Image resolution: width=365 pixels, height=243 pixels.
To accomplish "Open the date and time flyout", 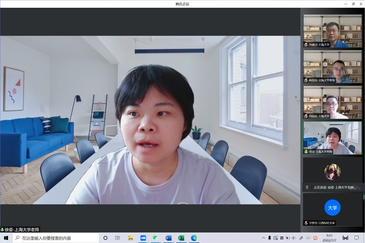I will tap(329, 238).
